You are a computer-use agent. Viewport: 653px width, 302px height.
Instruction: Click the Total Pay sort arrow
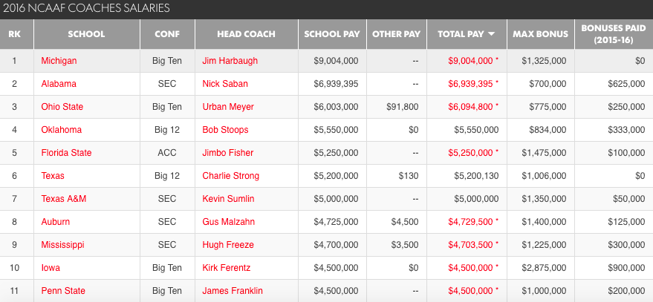tap(491, 34)
